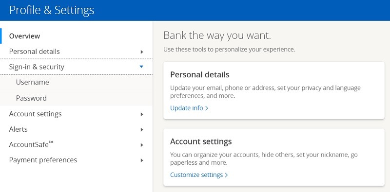Image resolution: width=390 pixels, height=192 pixels.
Task: Click the Account settings card heading
Action: coord(201,141)
